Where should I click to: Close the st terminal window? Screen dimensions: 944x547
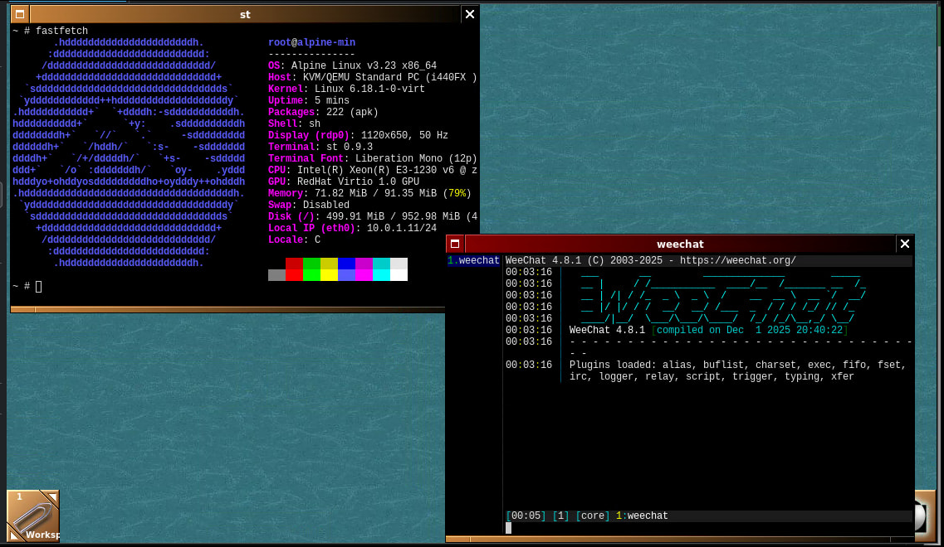tap(470, 14)
